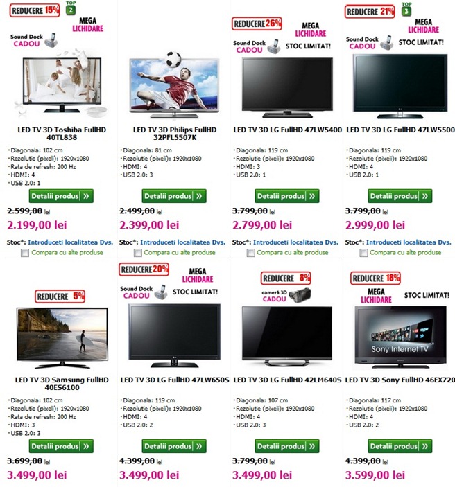This screenshot has height=487, width=455.
Task: Click the REDUCERE 5% badge on Samsung TV
Action: (x=60, y=296)
